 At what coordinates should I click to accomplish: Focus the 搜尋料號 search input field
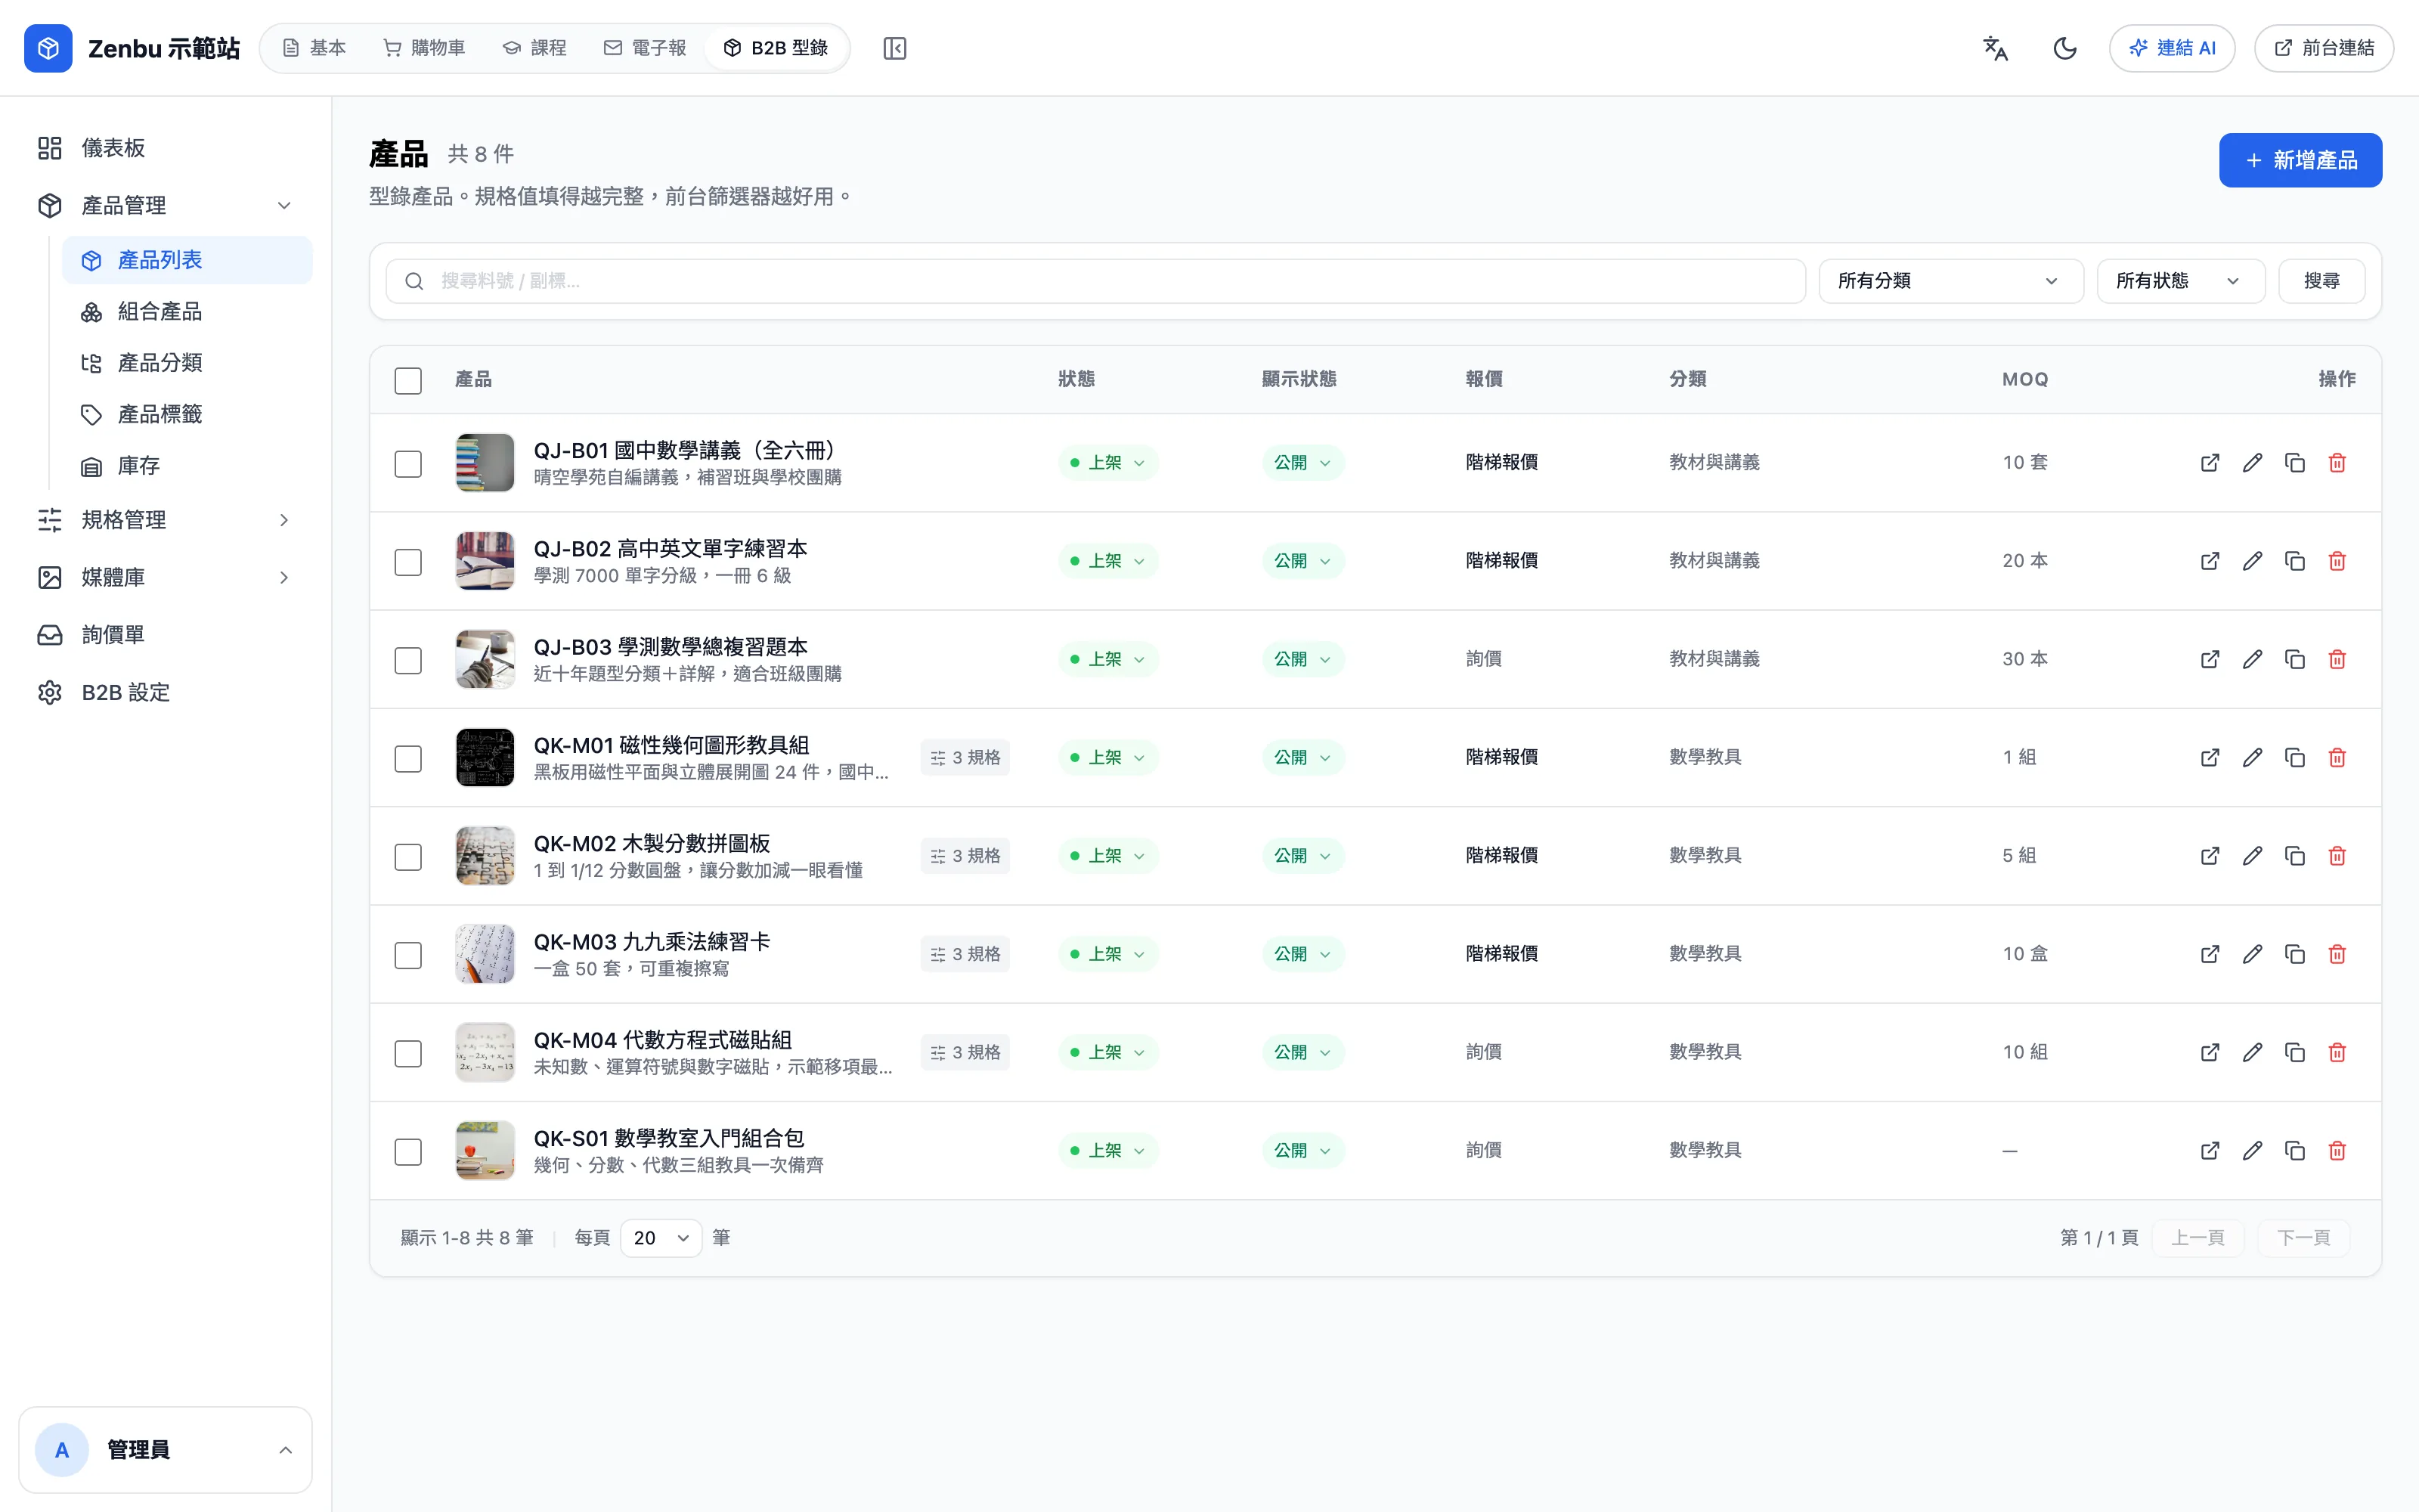1095,281
